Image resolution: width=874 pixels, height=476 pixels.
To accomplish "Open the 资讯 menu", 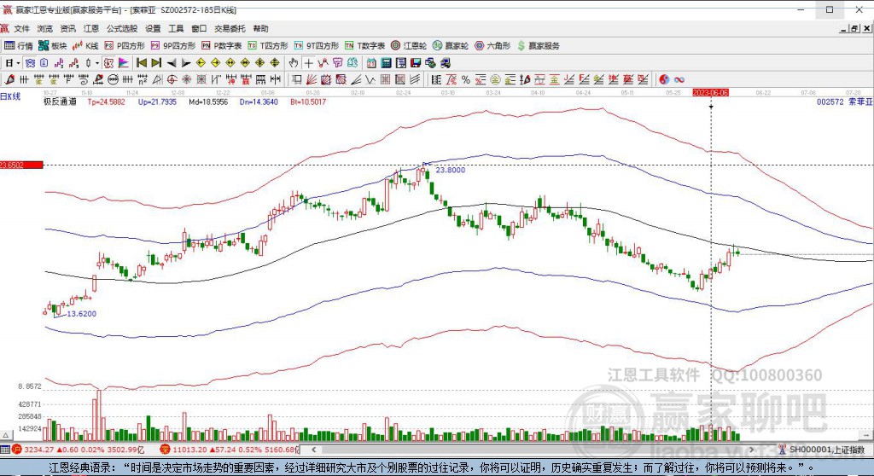I will point(68,28).
